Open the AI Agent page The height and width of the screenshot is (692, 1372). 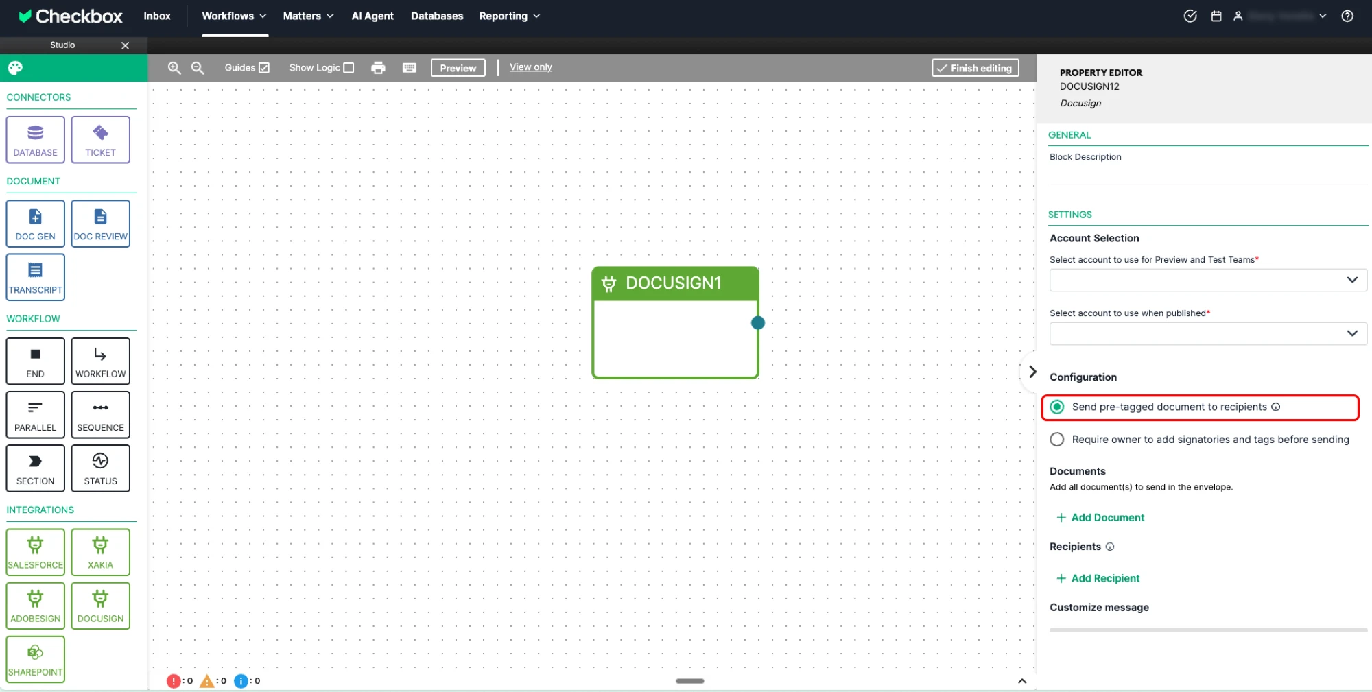pyautogui.click(x=372, y=16)
